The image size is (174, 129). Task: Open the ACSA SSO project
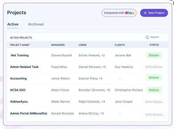(18, 90)
